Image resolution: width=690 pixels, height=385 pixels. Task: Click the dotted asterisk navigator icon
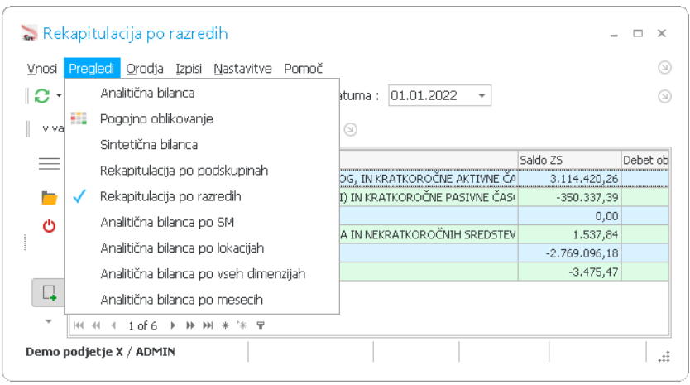click(x=242, y=325)
